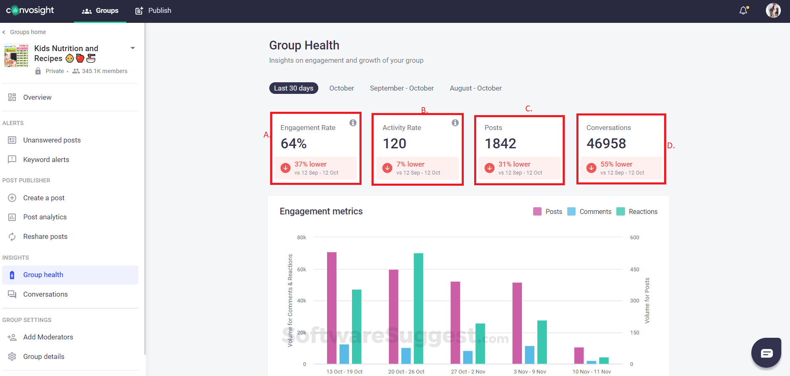This screenshot has width=790, height=376.
Task: Click the Kids Nutrition group thumbnail
Action: [x=16, y=56]
